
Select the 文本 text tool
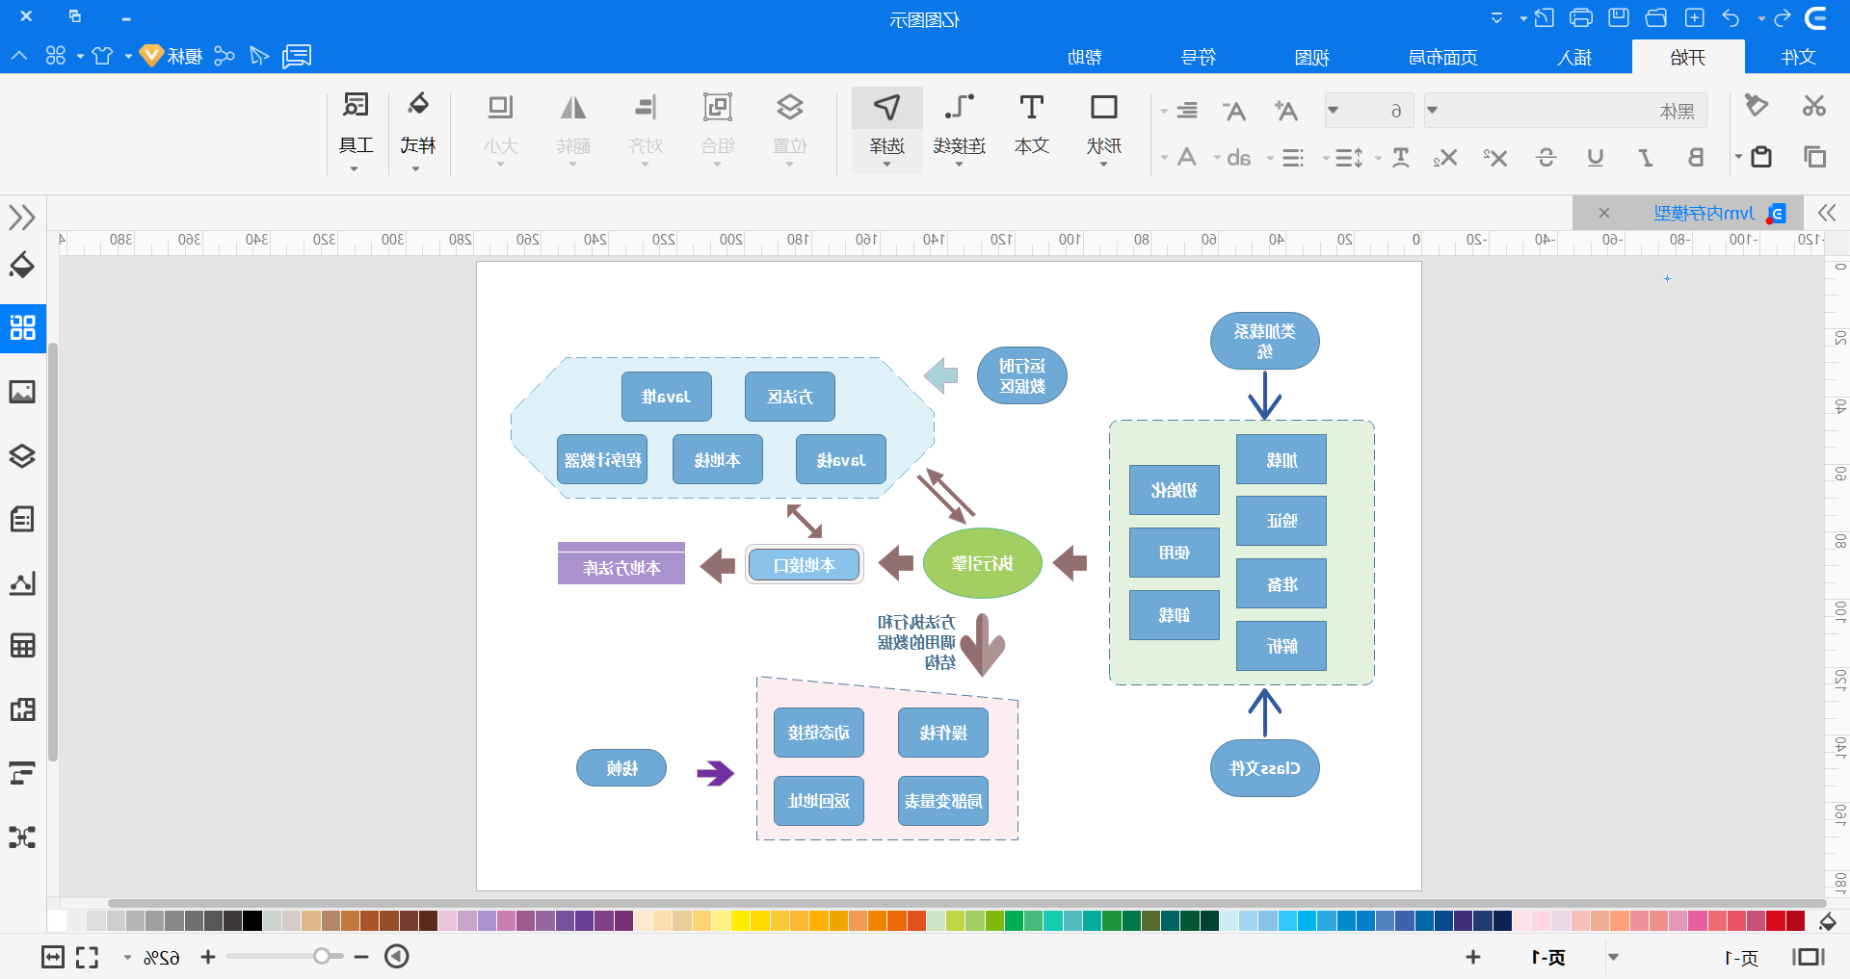[x=1032, y=126]
